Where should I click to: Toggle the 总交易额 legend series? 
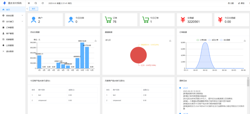click(225, 40)
